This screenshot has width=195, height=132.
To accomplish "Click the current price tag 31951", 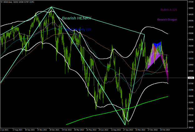I will click(191, 78).
